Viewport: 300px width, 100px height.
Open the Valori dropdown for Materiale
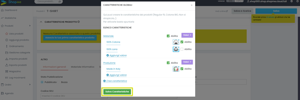[x=187, y=35]
